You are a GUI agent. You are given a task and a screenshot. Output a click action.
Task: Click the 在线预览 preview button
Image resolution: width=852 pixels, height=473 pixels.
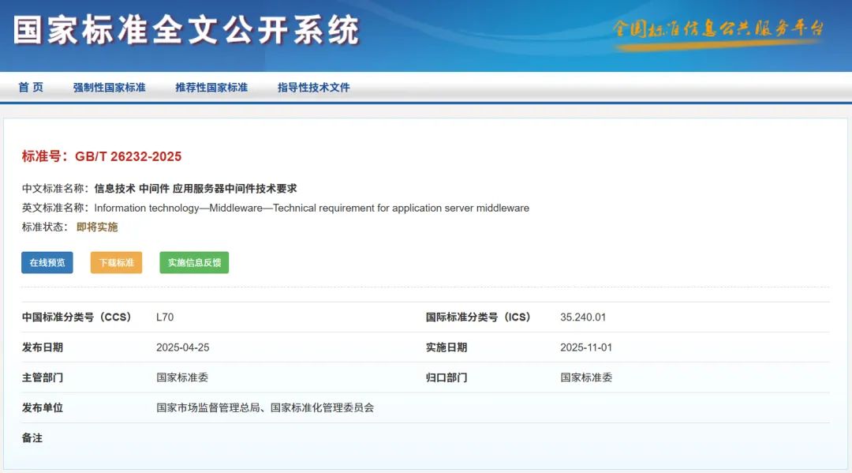tap(47, 262)
